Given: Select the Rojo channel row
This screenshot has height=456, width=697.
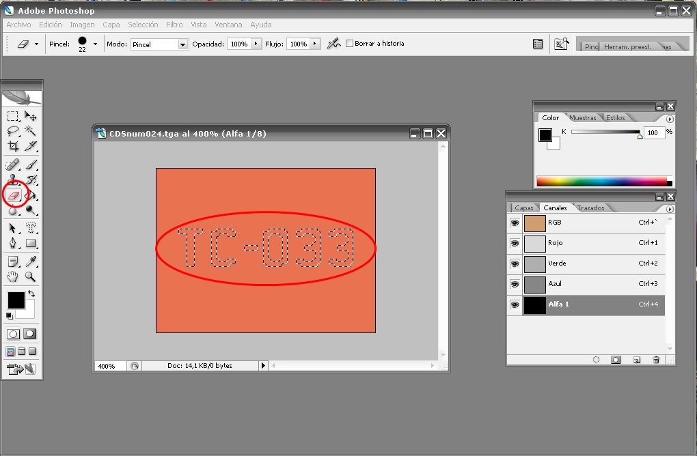Looking at the screenshot, I should pos(586,243).
